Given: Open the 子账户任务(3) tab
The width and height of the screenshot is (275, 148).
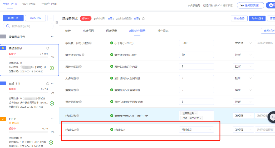Looking at the screenshot, I should [50, 4].
